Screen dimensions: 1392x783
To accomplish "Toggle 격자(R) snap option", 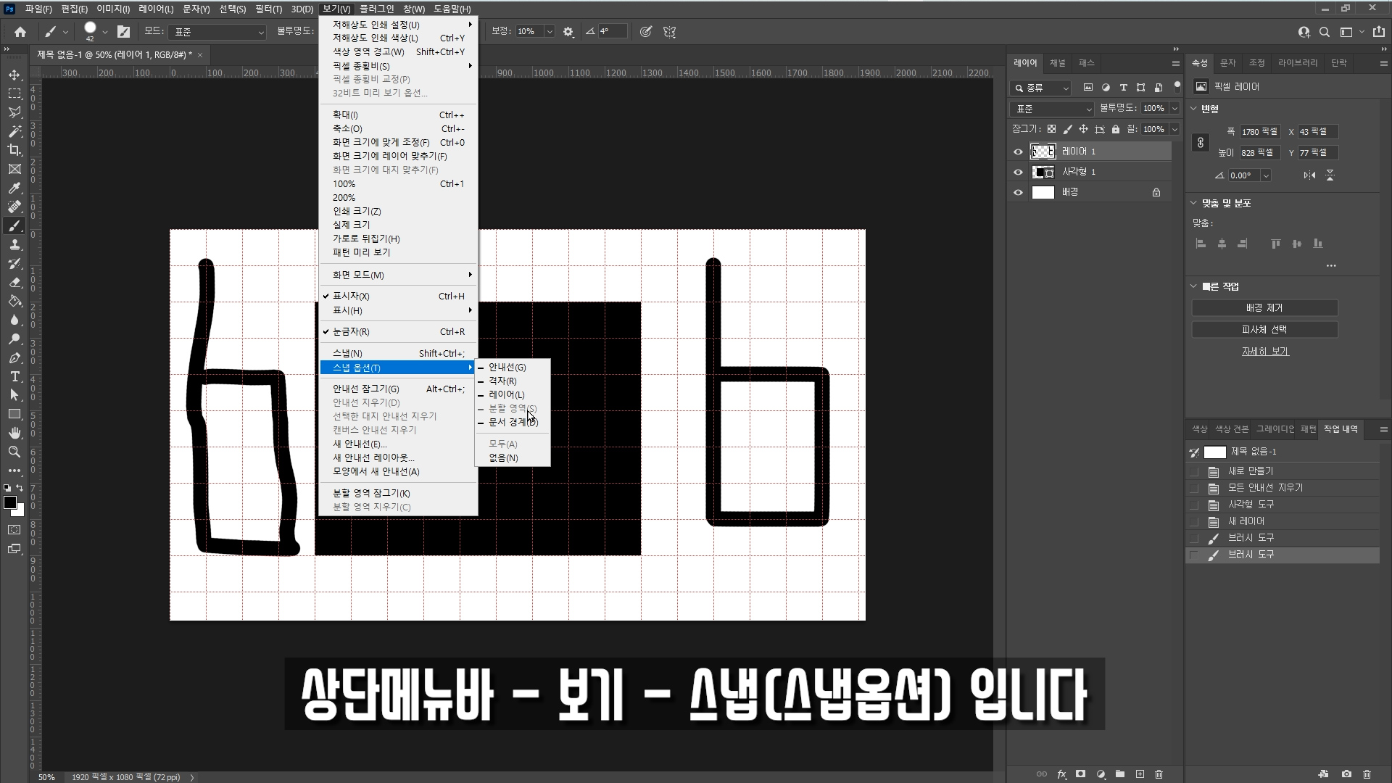I will [502, 381].
